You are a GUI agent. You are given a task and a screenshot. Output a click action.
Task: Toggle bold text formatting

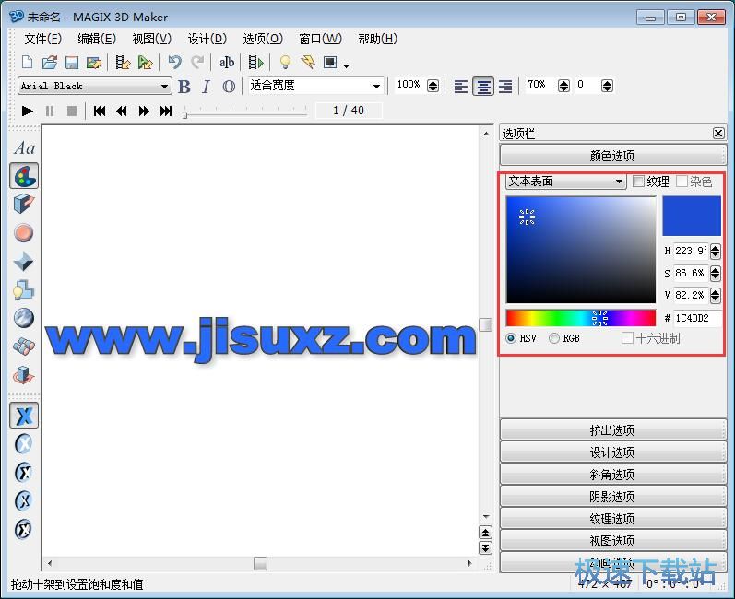point(184,87)
